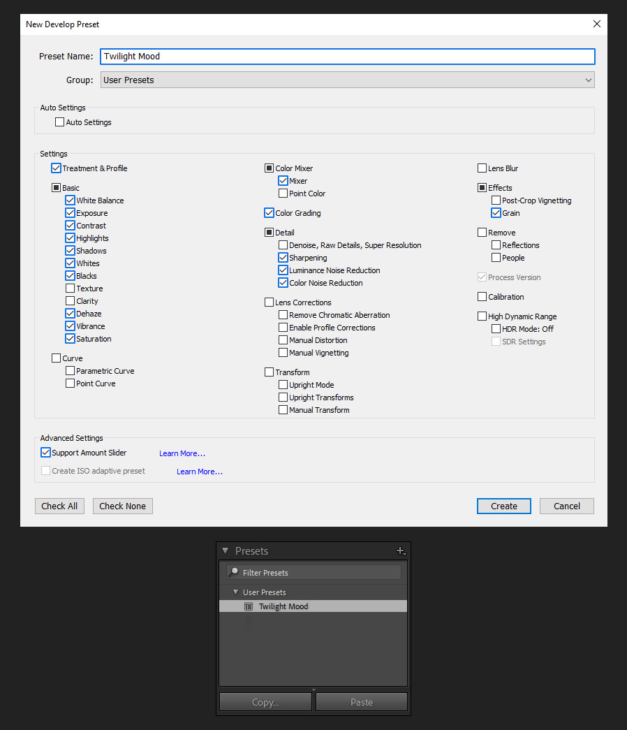The width and height of the screenshot is (627, 730).
Task: Enable HDR Mode: Off checkbox
Action: 496,329
